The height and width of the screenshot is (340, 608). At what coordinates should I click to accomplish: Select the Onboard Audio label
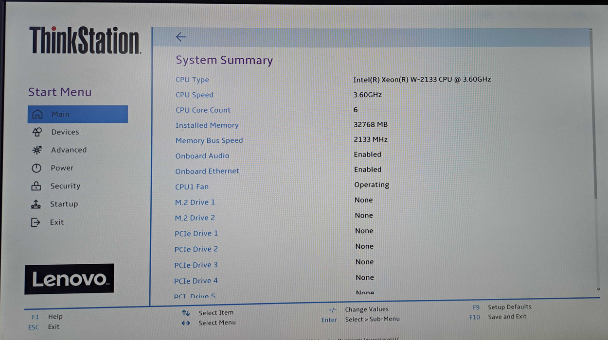click(202, 156)
